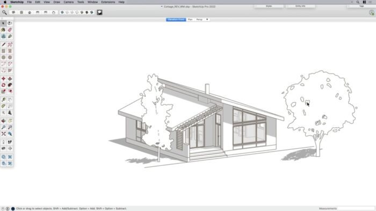
Task: Click the Measurements input field
Action: pos(356,209)
